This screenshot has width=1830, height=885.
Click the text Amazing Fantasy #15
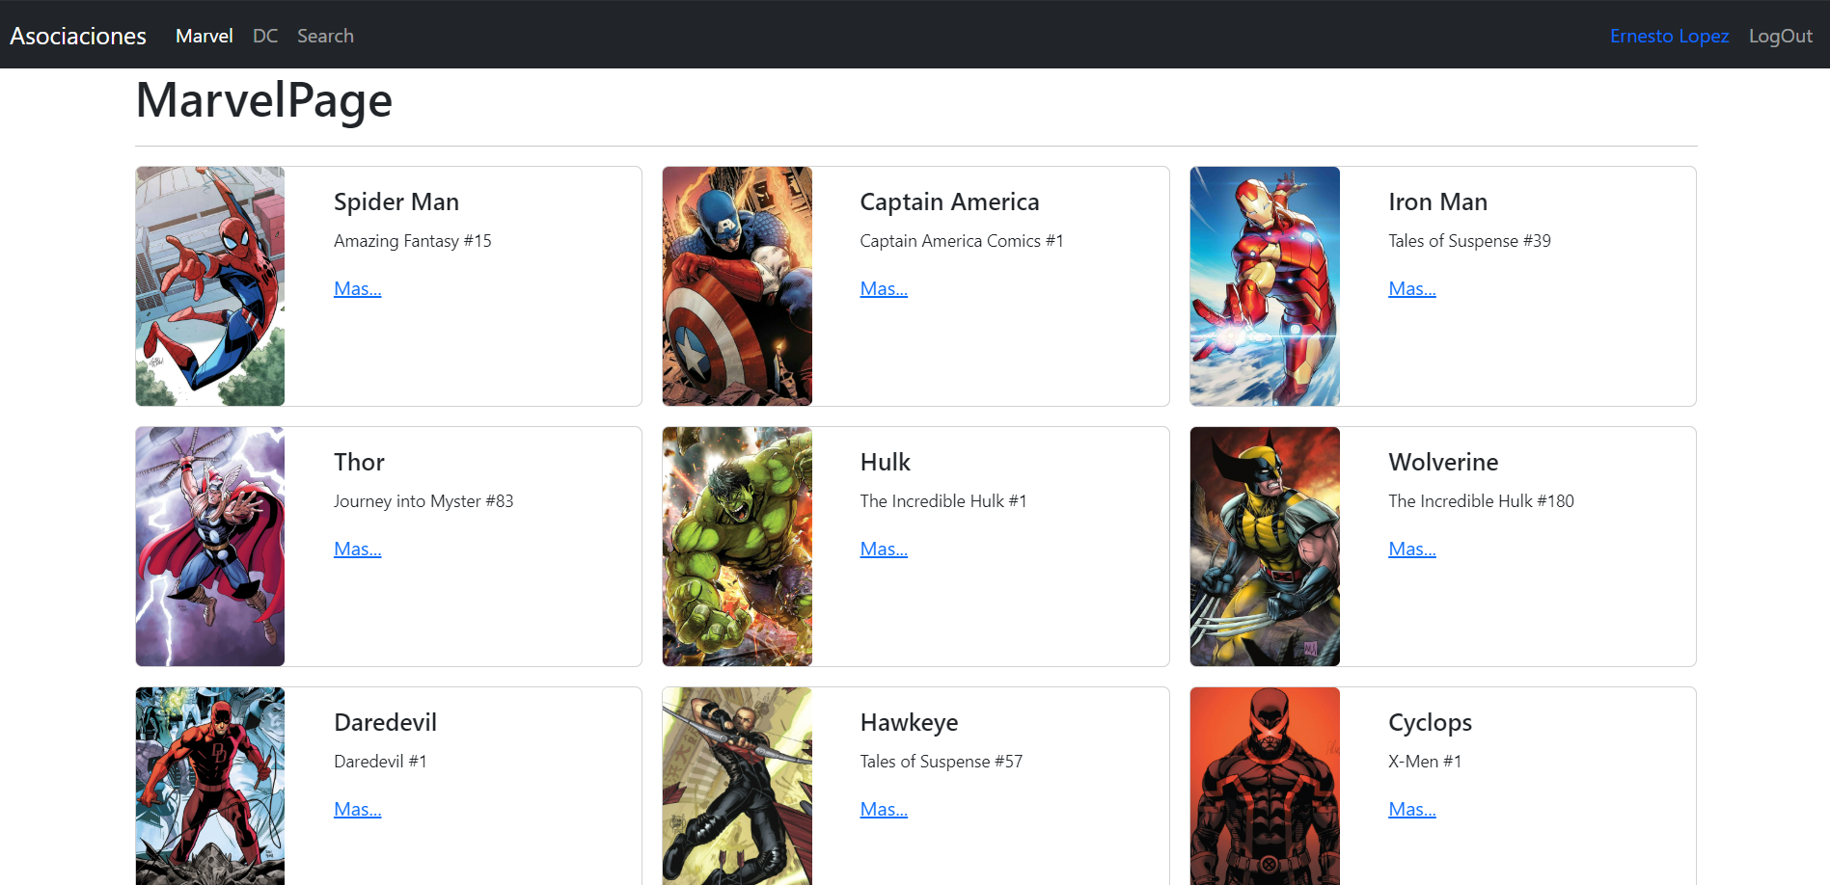(413, 241)
